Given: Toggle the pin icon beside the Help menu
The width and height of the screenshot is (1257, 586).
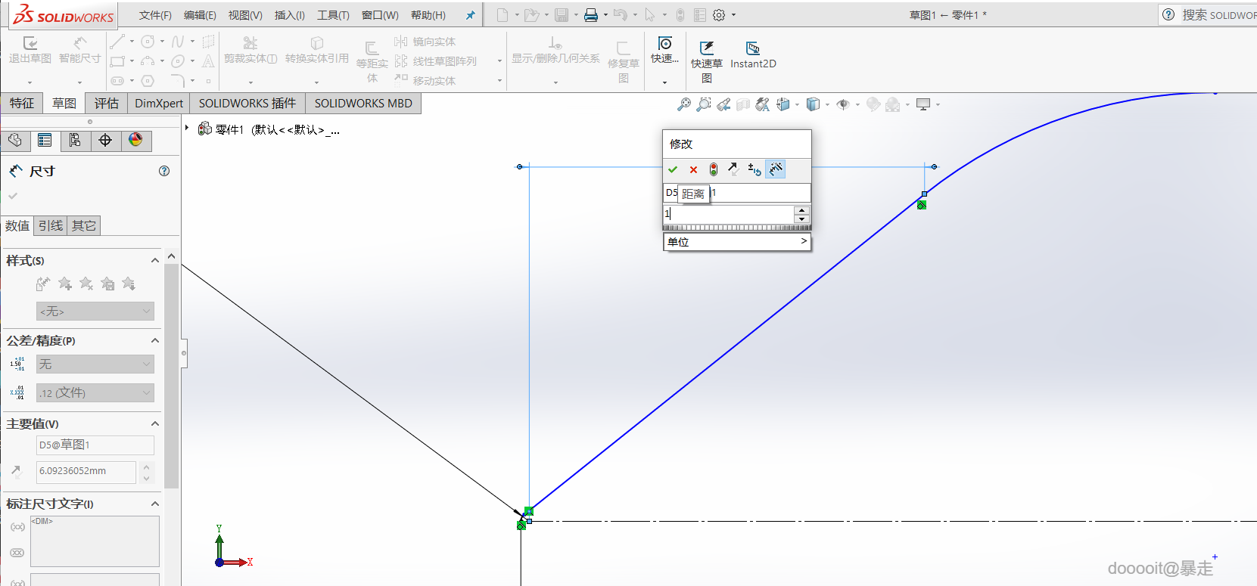Looking at the screenshot, I should point(470,15).
